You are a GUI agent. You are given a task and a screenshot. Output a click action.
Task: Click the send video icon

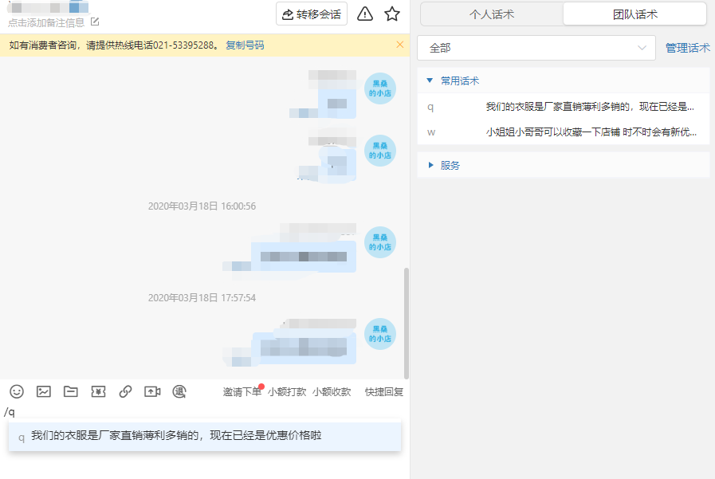152,391
